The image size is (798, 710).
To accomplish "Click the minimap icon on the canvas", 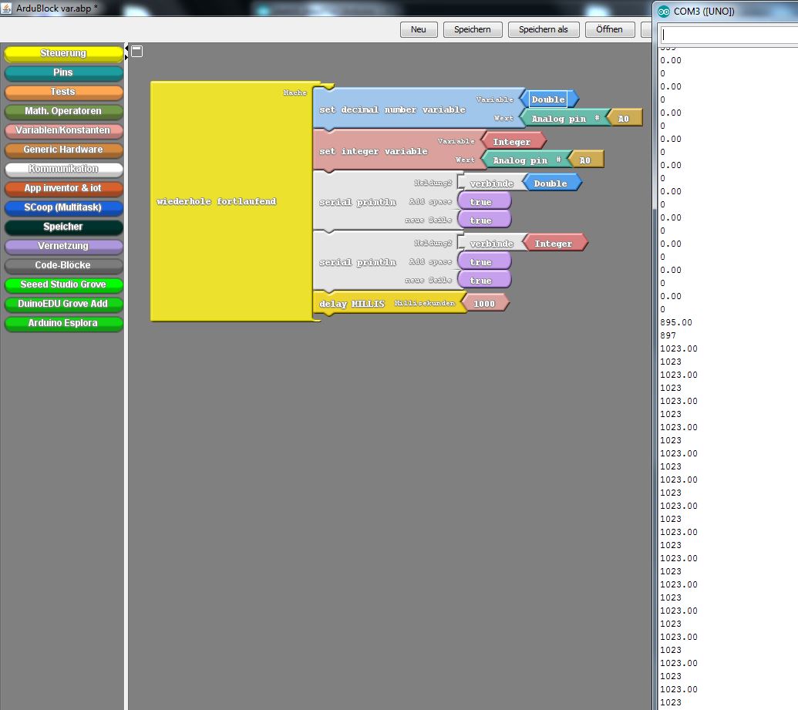I will click(136, 51).
